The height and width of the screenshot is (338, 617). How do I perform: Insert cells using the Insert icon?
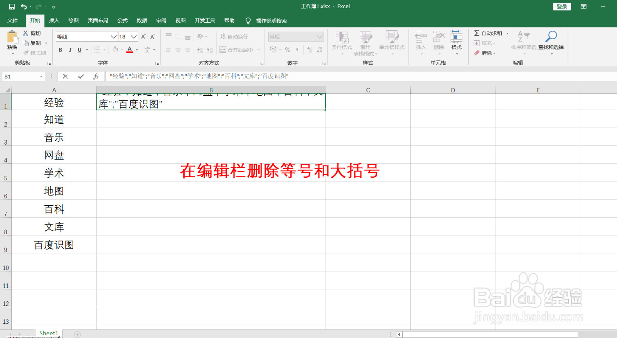(x=421, y=37)
